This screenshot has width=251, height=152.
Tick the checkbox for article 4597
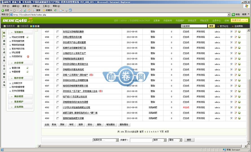[58, 32]
